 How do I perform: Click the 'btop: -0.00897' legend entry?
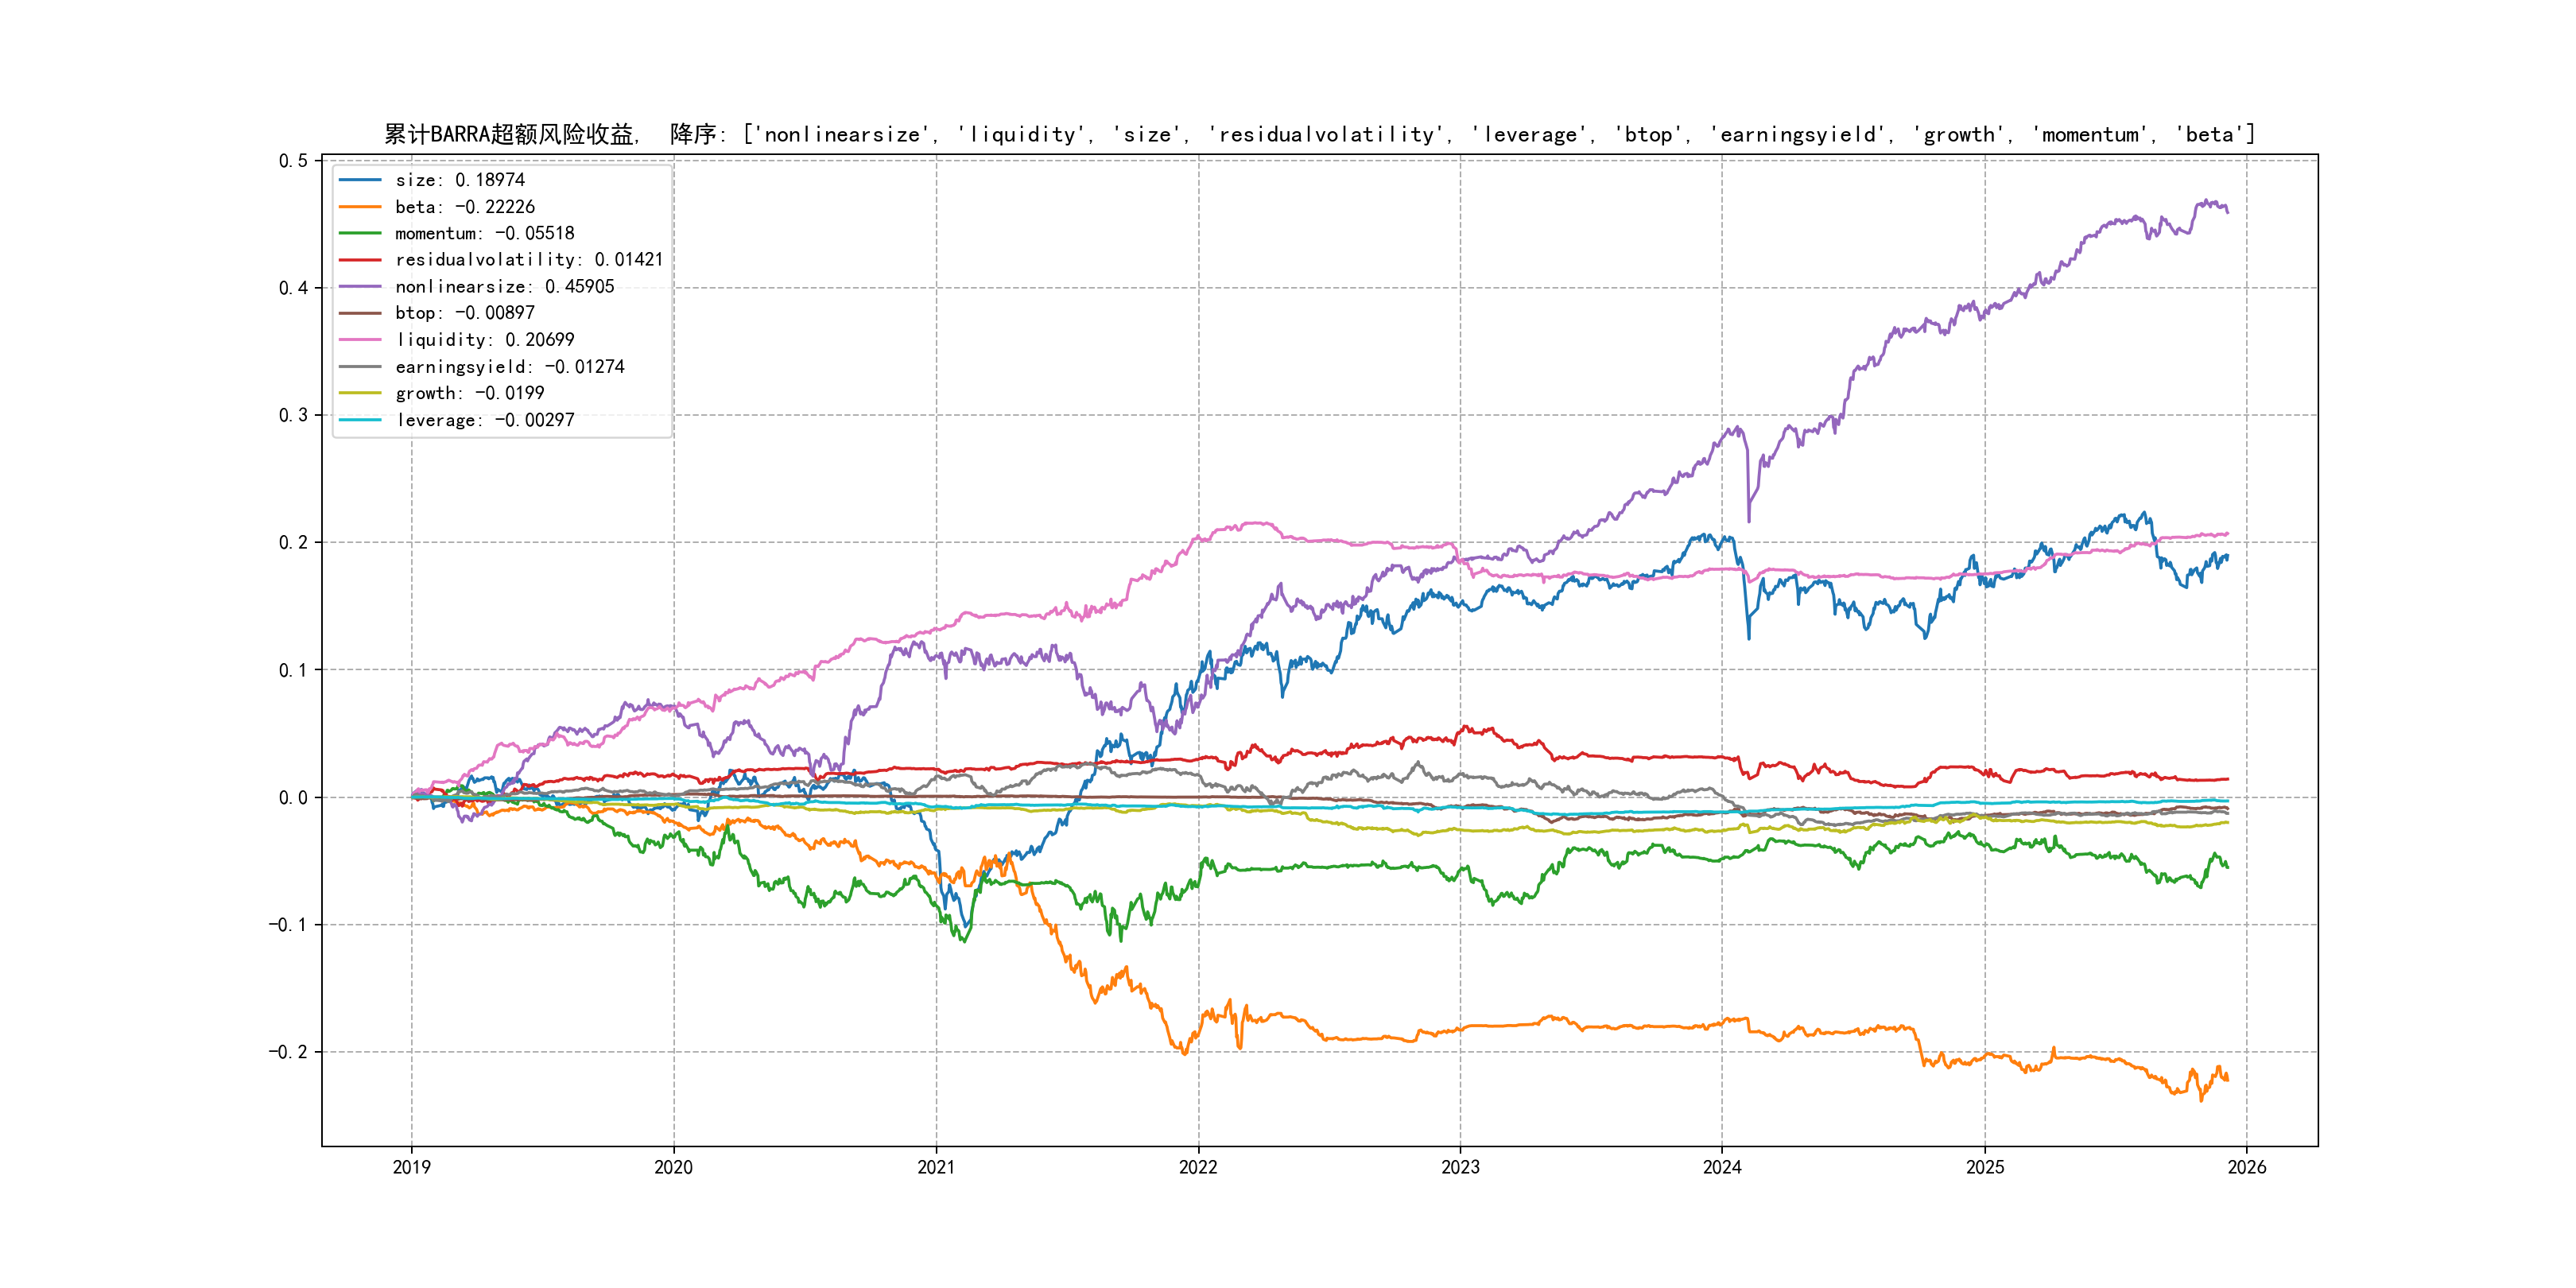click(464, 313)
